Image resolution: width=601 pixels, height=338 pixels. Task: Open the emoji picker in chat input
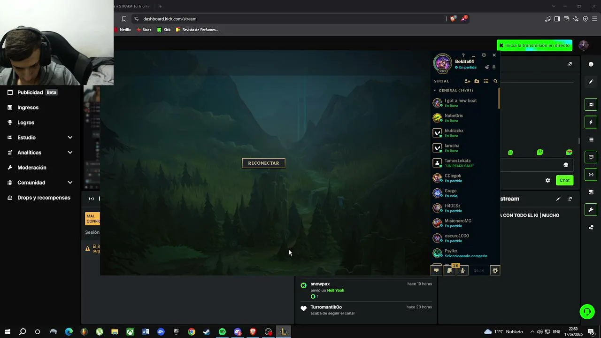(566, 165)
